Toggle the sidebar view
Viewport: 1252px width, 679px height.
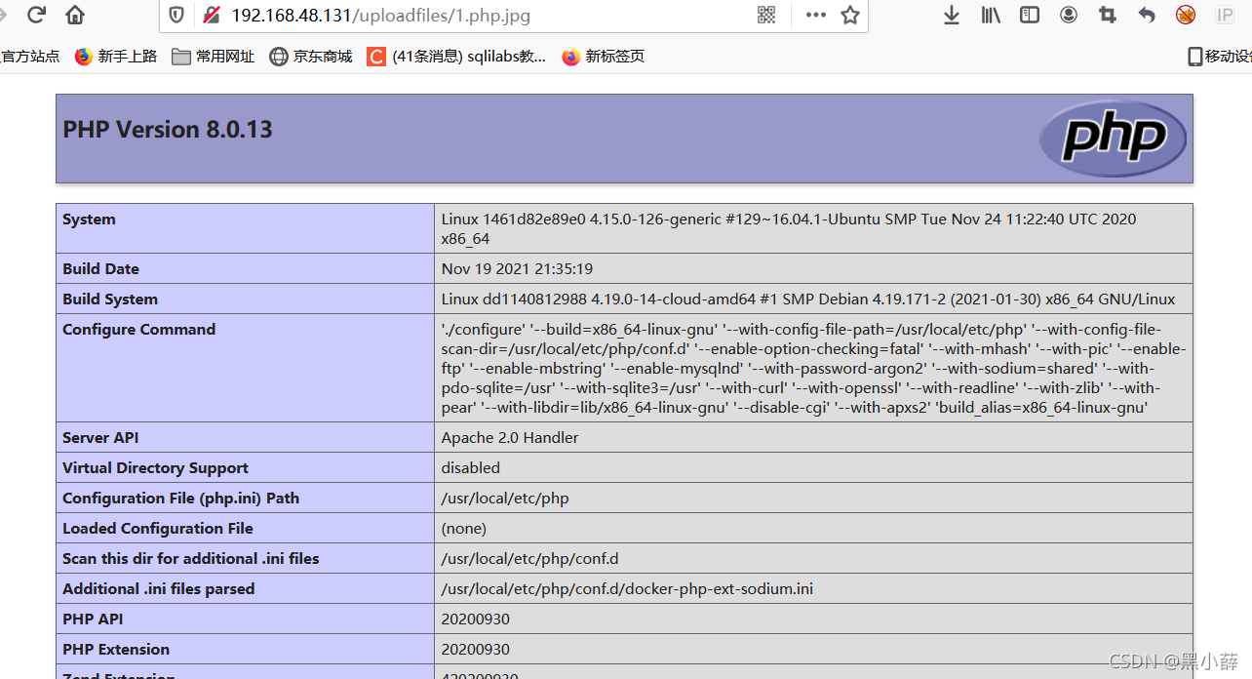(1030, 15)
